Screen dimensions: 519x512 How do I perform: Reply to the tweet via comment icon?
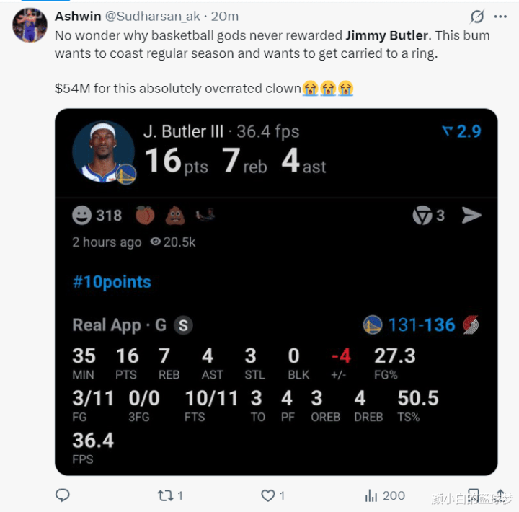pyautogui.click(x=63, y=495)
